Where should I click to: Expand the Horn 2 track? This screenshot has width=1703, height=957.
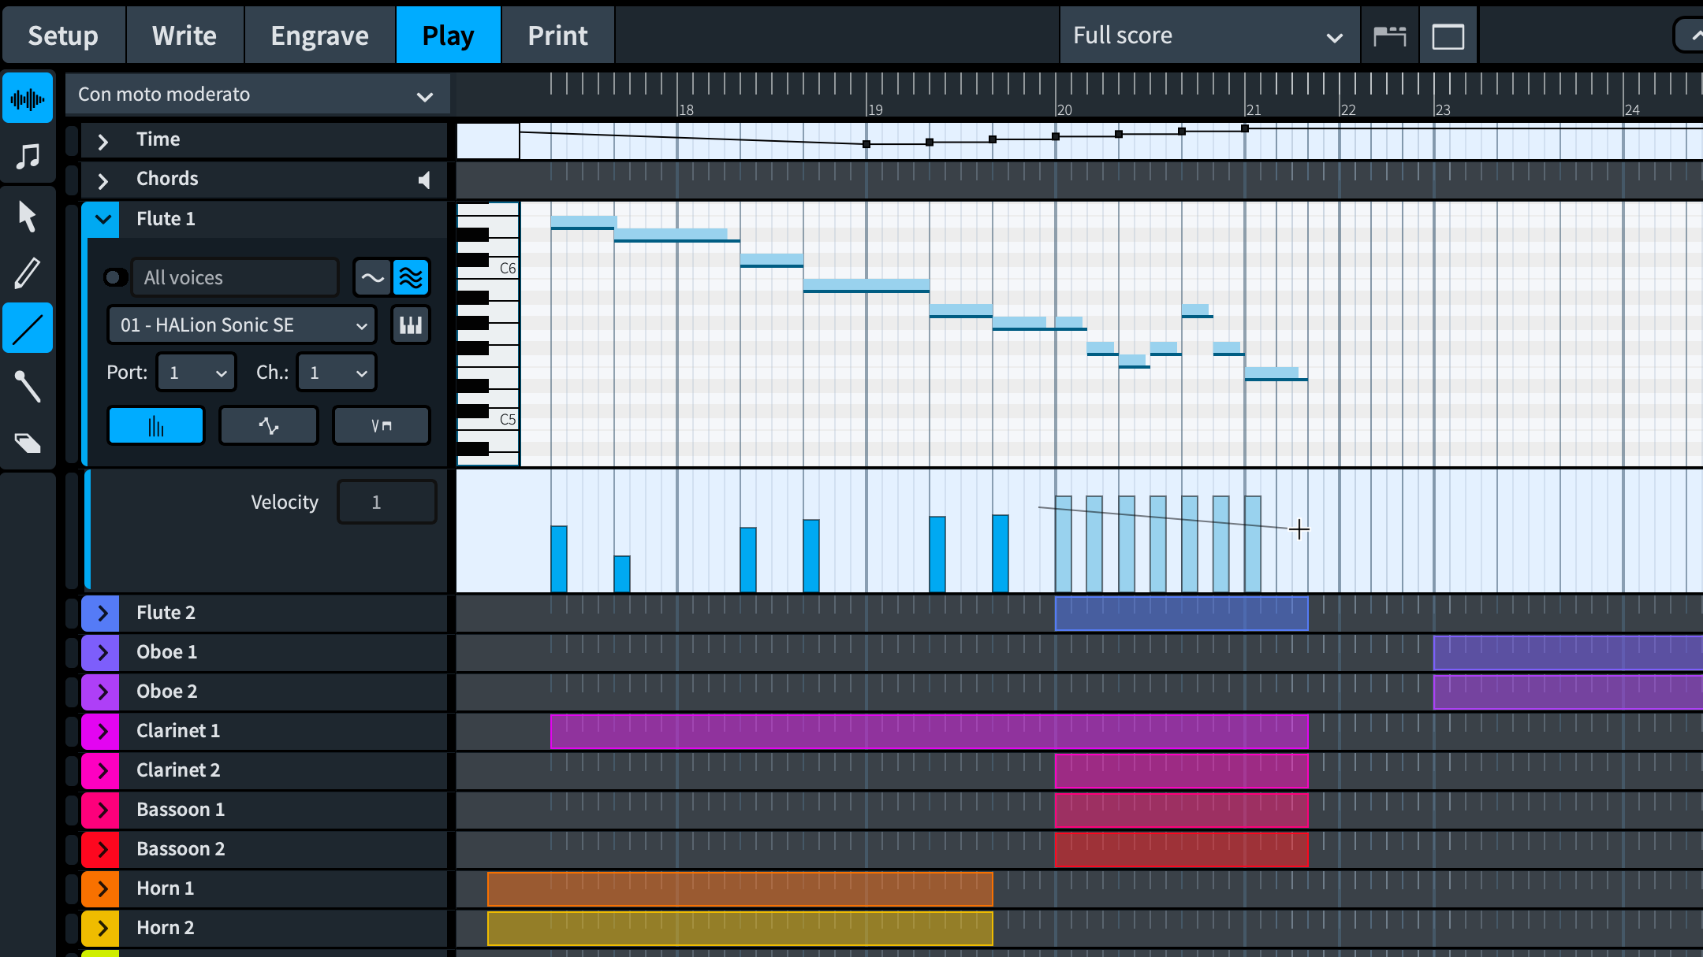pyautogui.click(x=102, y=928)
